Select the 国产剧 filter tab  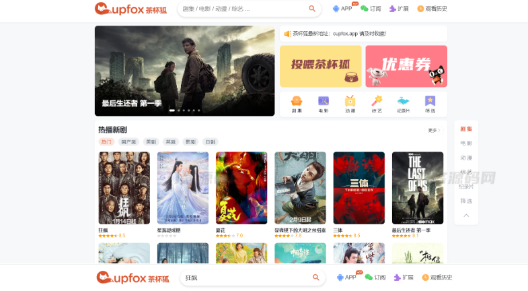[128, 142]
